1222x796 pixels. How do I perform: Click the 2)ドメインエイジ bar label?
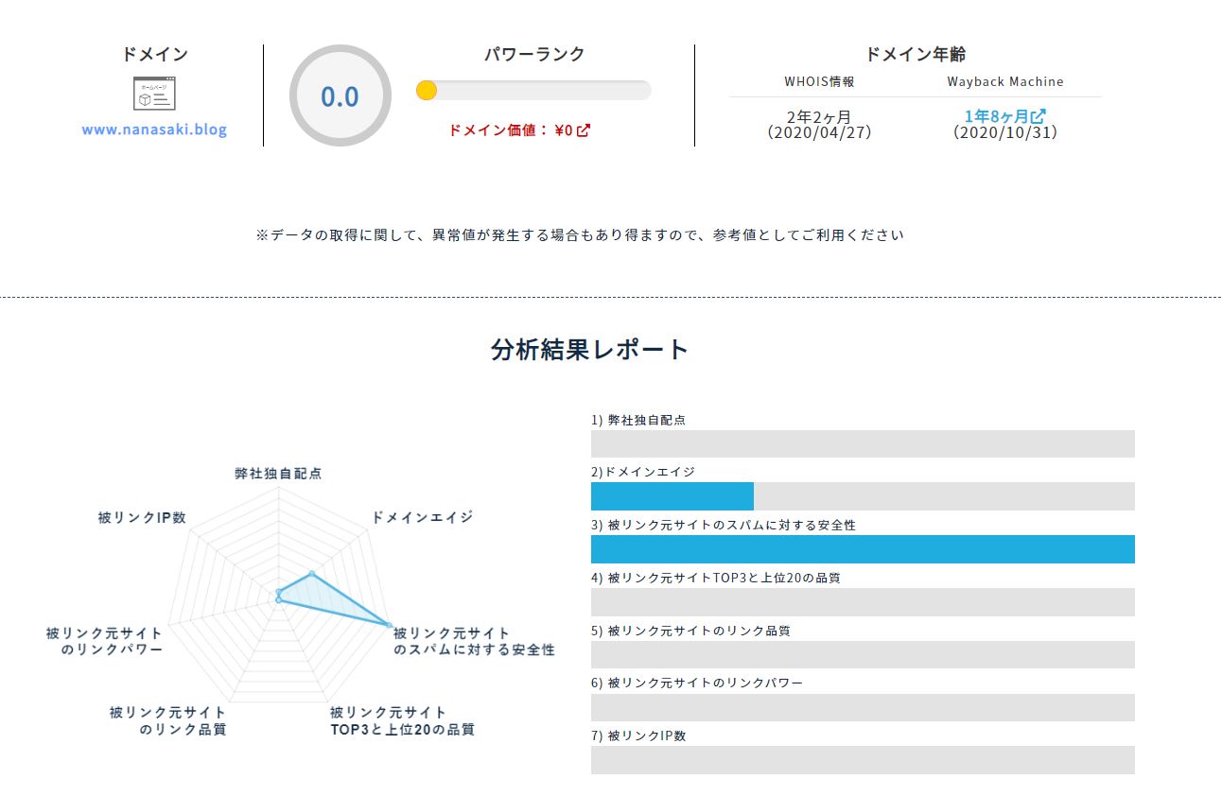(643, 472)
